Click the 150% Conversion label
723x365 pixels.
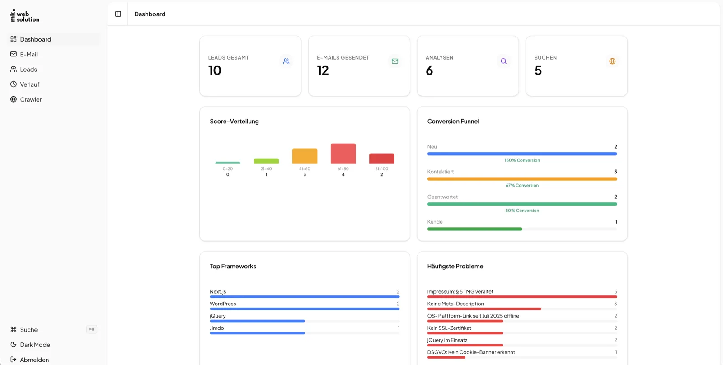tap(522, 160)
